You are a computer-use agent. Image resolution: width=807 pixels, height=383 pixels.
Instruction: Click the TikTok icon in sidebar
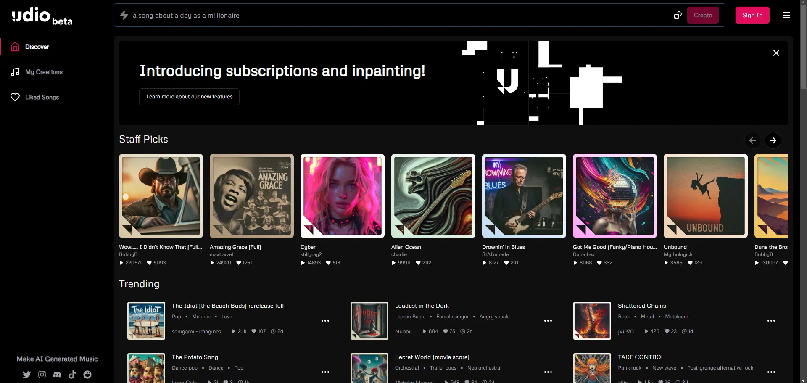tap(72, 375)
